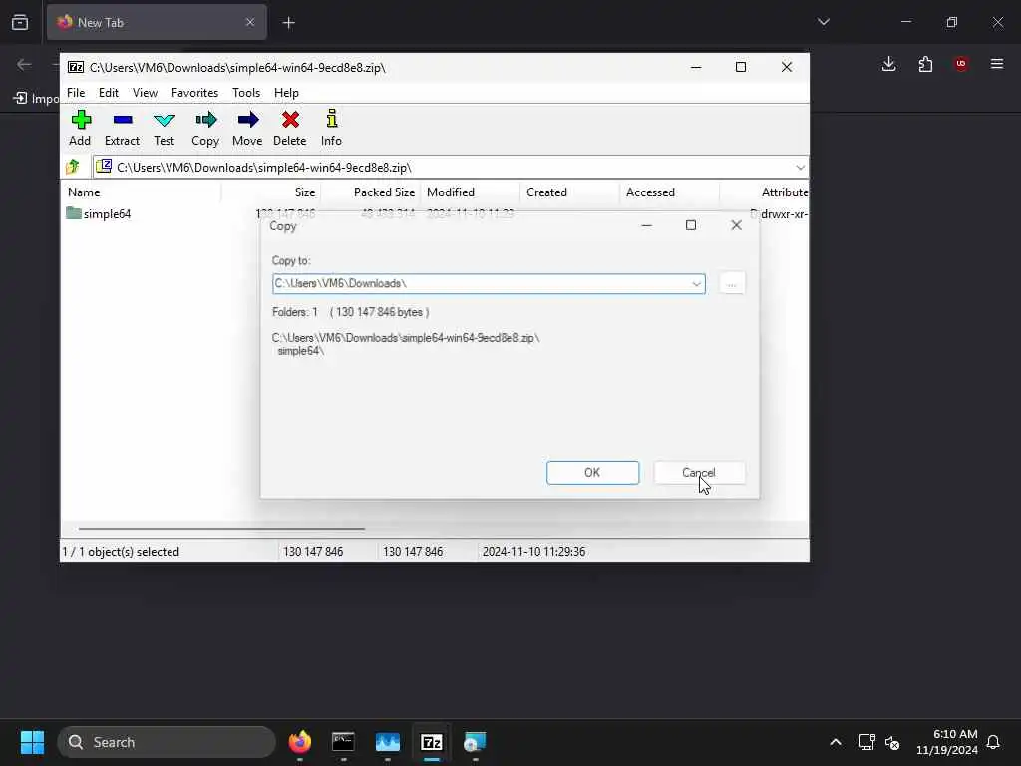Click browse button beside Copy to field
The image size is (1021, 766).
click(x=732, y=284)
